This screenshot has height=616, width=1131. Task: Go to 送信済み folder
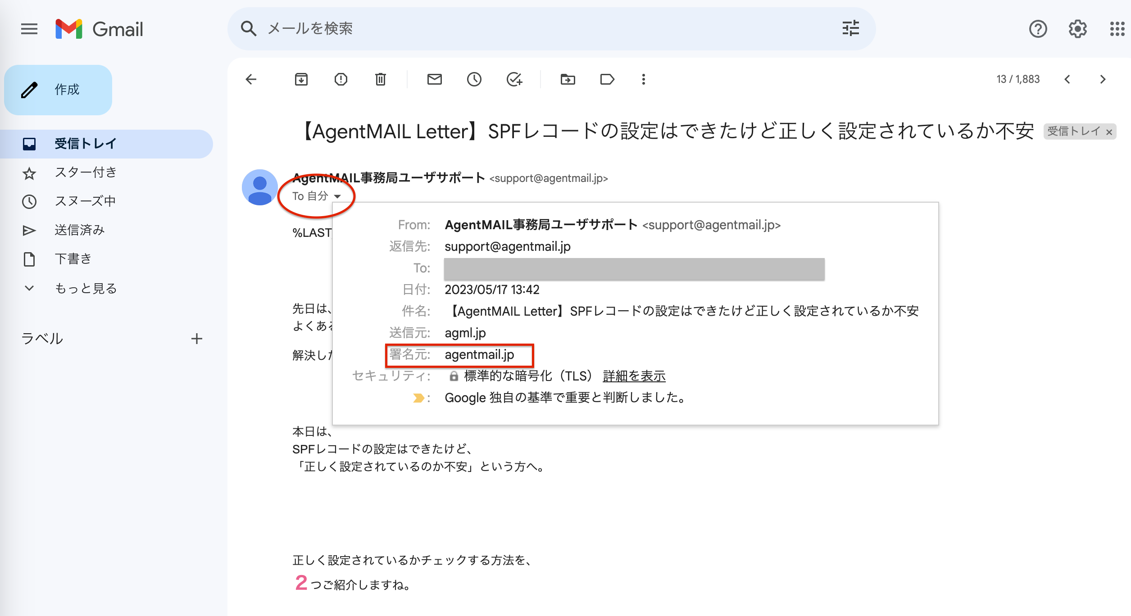click(79, 230)
